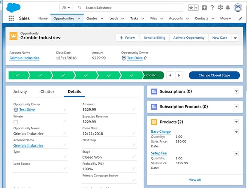This screenshot has width=247, height=188.
Task: Open Grimble Industries account link in header
Action: [24, 58]
